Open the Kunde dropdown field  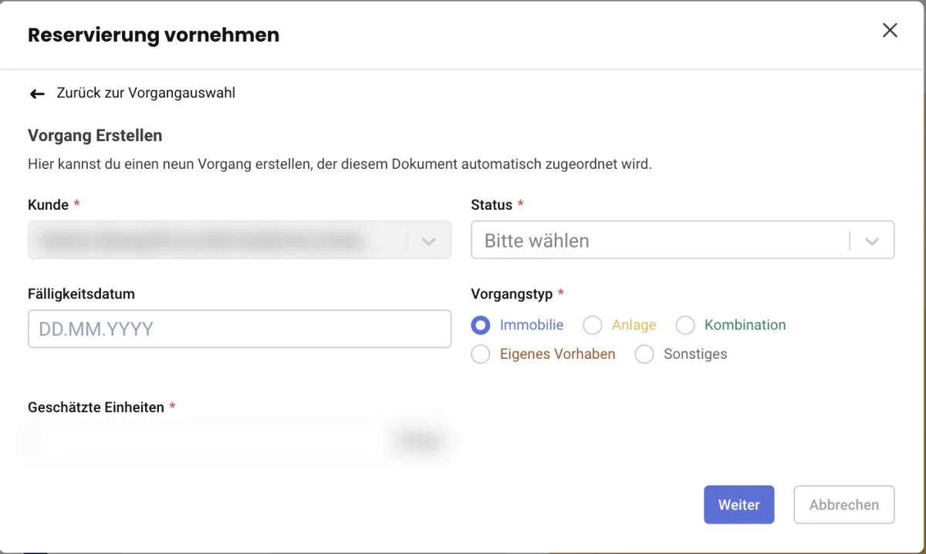pos(239,240)
